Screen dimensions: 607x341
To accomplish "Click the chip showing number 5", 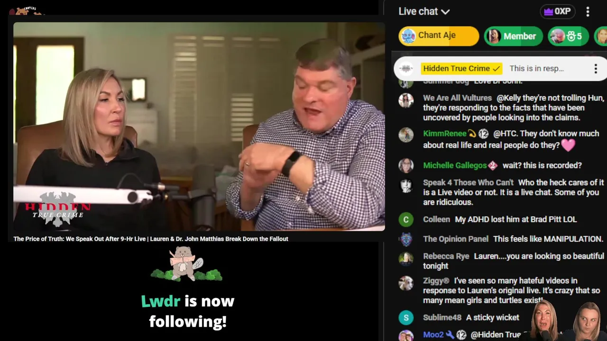I will tap(568, 36).
